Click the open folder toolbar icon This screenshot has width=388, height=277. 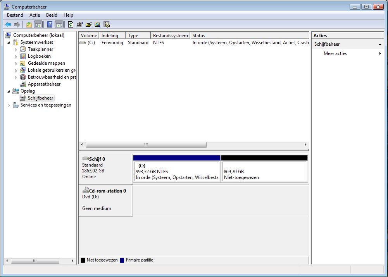[x=88, y=25]
